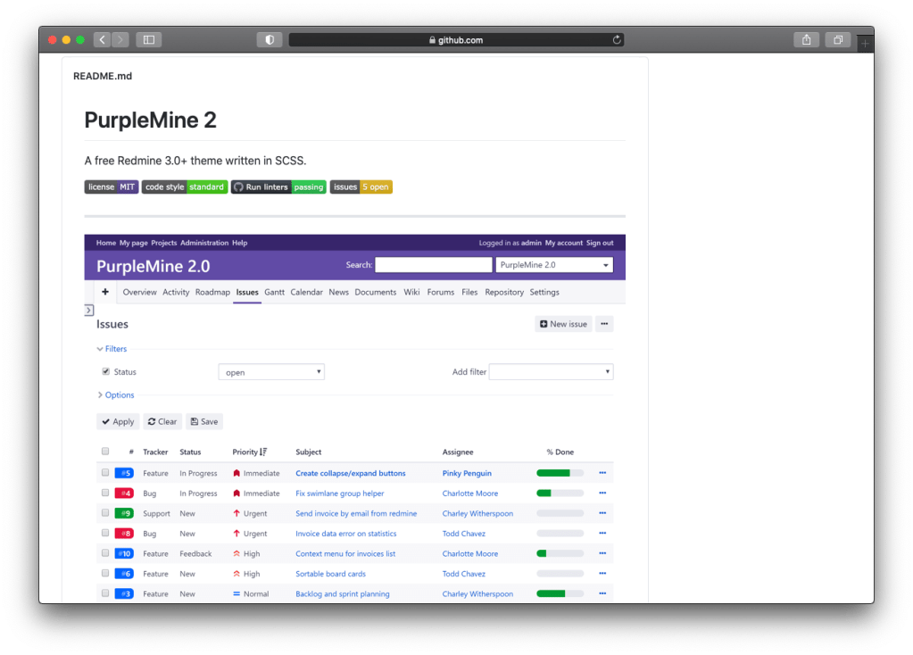Screen dimensions: 913x655
Task: Click the Safari share icon
Action: tap(806, 39)
